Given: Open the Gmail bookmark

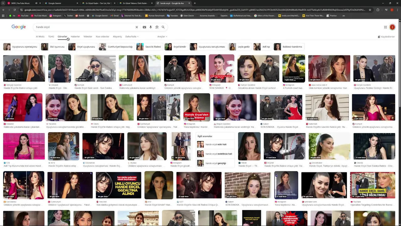Looking at the screenshot, I should (x=114, y=16).
